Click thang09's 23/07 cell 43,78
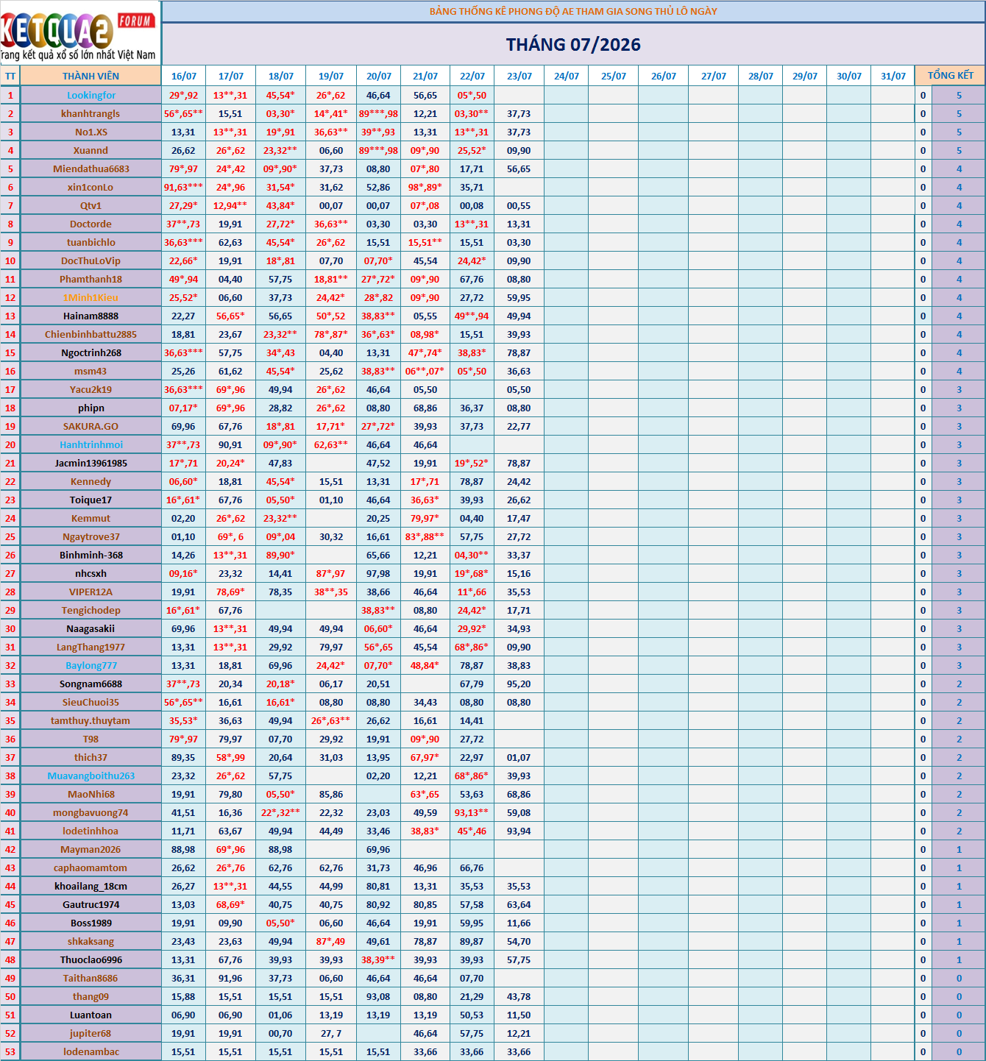986x1061 pixels. [x=519, y=996]
